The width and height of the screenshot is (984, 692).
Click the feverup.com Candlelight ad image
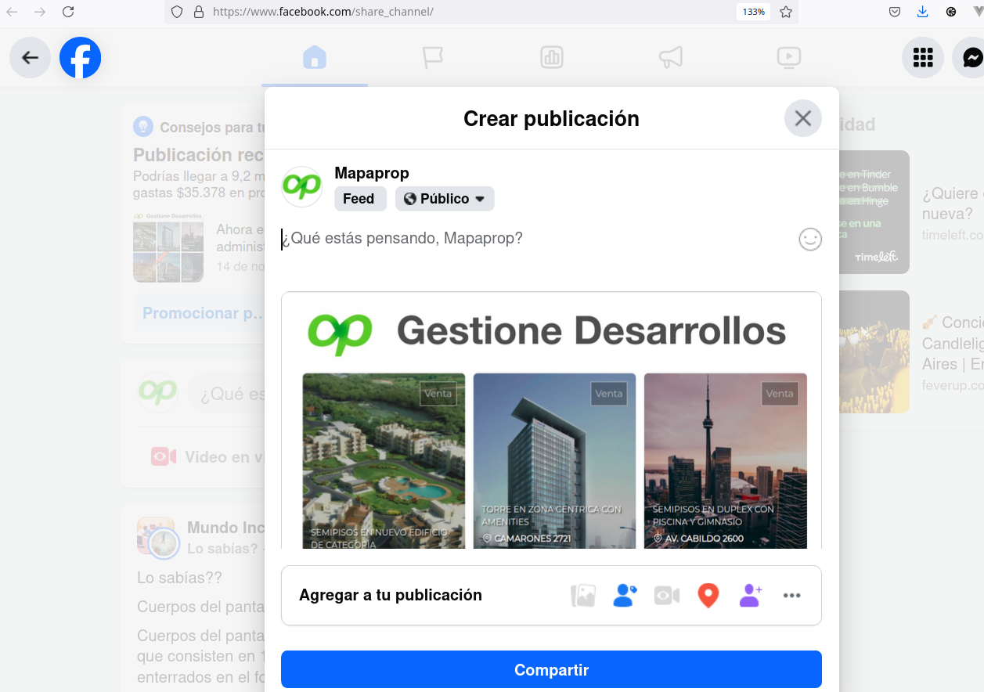tap(874, 351)
